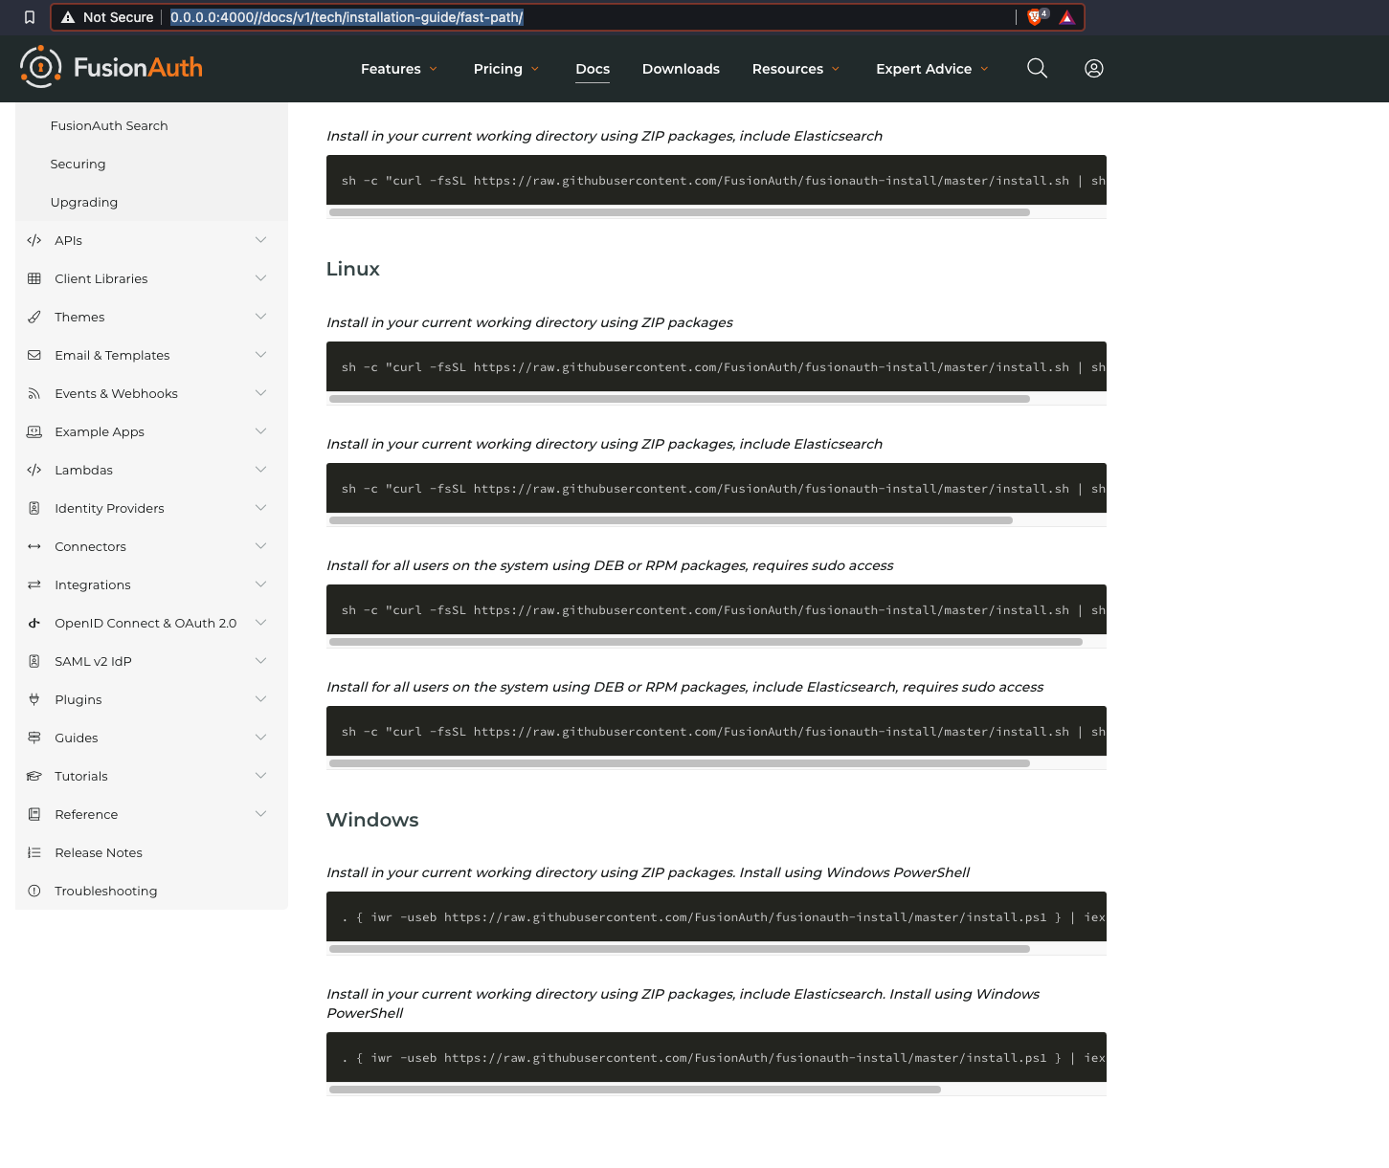
Task: Click the Email & Templates envelope icon
Action: [34, 355]
